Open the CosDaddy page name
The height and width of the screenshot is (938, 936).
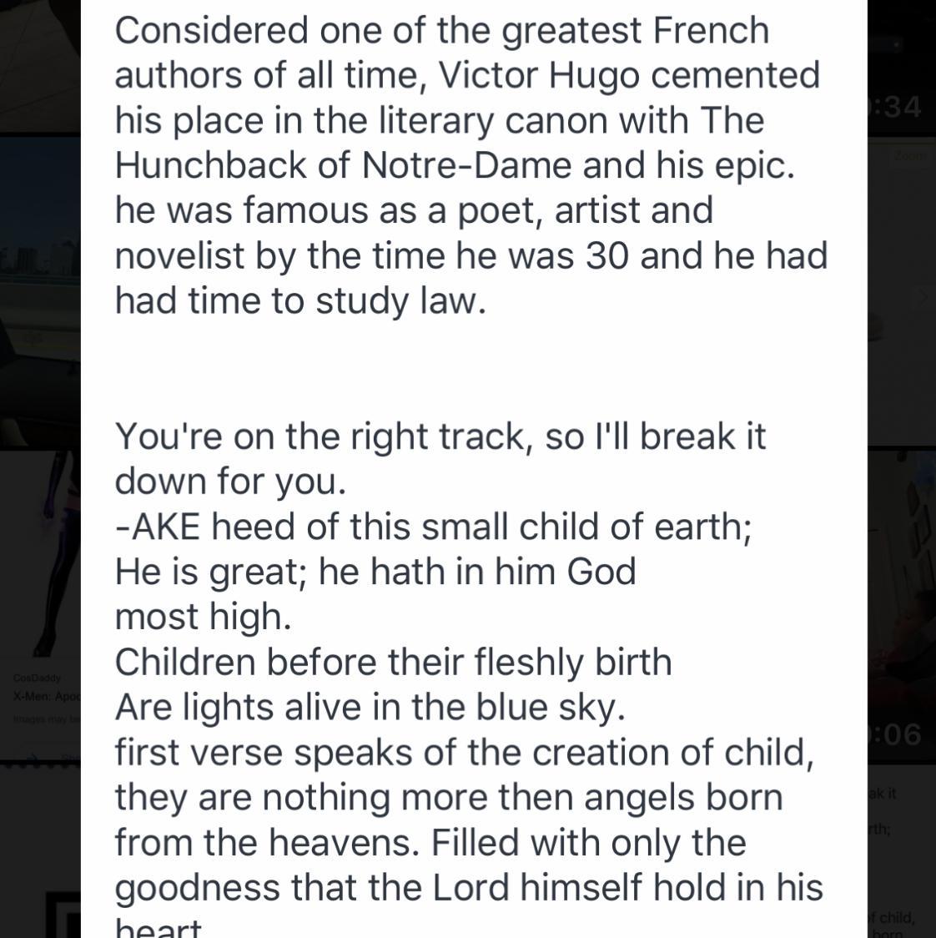[x=37, y=678]
